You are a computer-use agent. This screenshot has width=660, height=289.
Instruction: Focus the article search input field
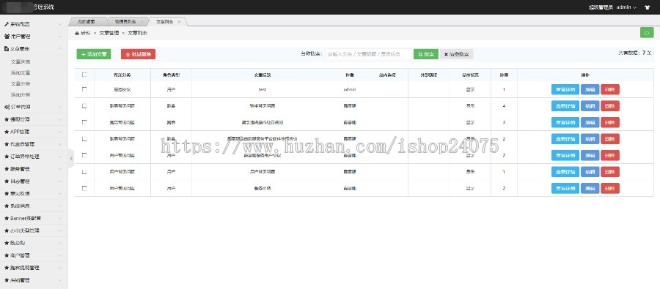point(368,54)
